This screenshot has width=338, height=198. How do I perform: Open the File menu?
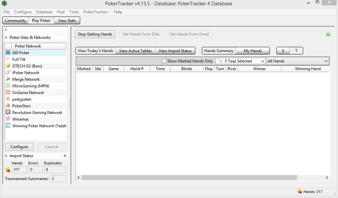point(6,12)
